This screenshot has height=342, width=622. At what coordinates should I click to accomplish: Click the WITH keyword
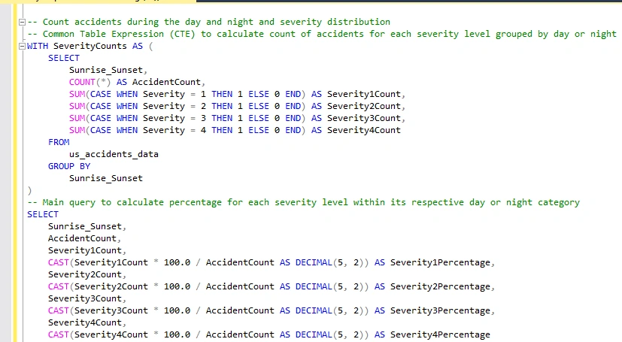[38, 46]
